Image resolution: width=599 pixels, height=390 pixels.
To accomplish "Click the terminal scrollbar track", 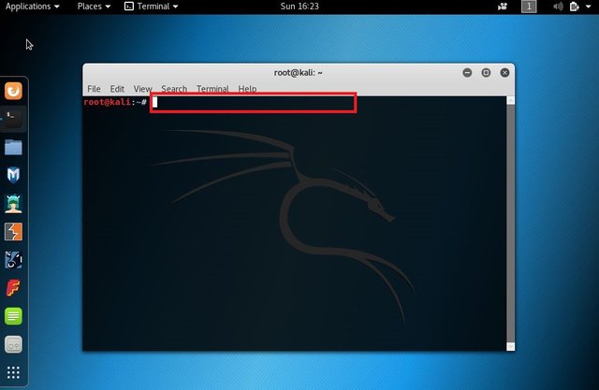I will coord(510,224).
